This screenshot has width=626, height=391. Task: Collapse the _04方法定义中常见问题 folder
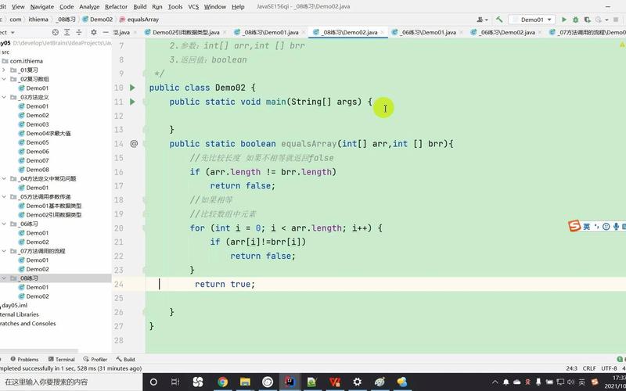click(x=4, y=178)
